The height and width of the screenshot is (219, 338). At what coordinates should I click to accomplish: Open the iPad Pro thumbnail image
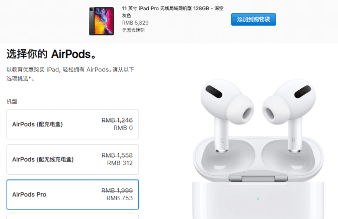(101, 21)
